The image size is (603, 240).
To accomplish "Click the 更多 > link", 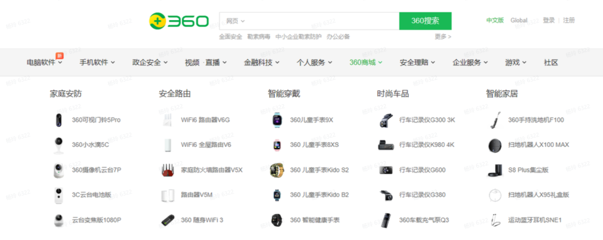I will [443, 36].
